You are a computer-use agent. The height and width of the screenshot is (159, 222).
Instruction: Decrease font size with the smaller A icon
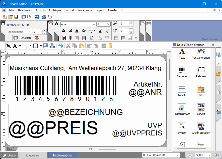pyautogui.click(x=107, y=31)
